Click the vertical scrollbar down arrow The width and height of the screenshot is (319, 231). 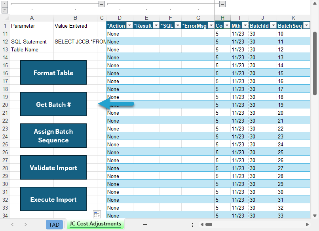315,216
